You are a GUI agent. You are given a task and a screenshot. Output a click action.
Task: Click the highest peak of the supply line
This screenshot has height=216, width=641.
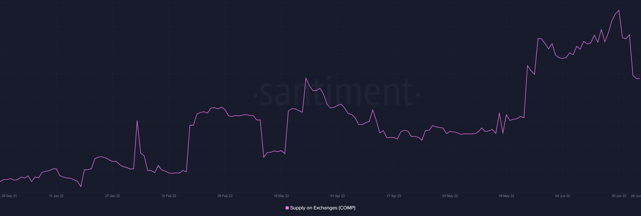(x=619, y=10)
